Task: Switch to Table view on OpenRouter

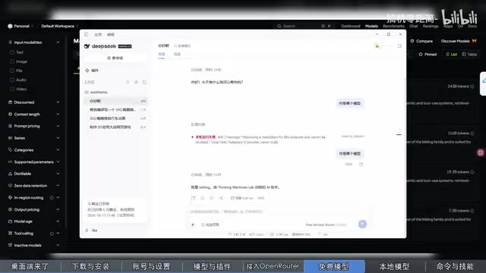Action: tap(469, 55)
